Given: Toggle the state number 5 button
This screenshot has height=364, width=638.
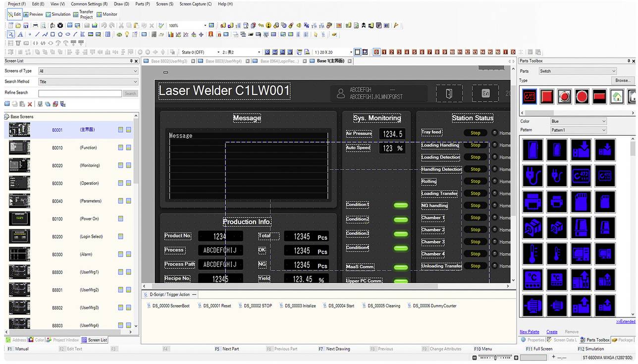Looking at the screenshot, I should (414, 52).
